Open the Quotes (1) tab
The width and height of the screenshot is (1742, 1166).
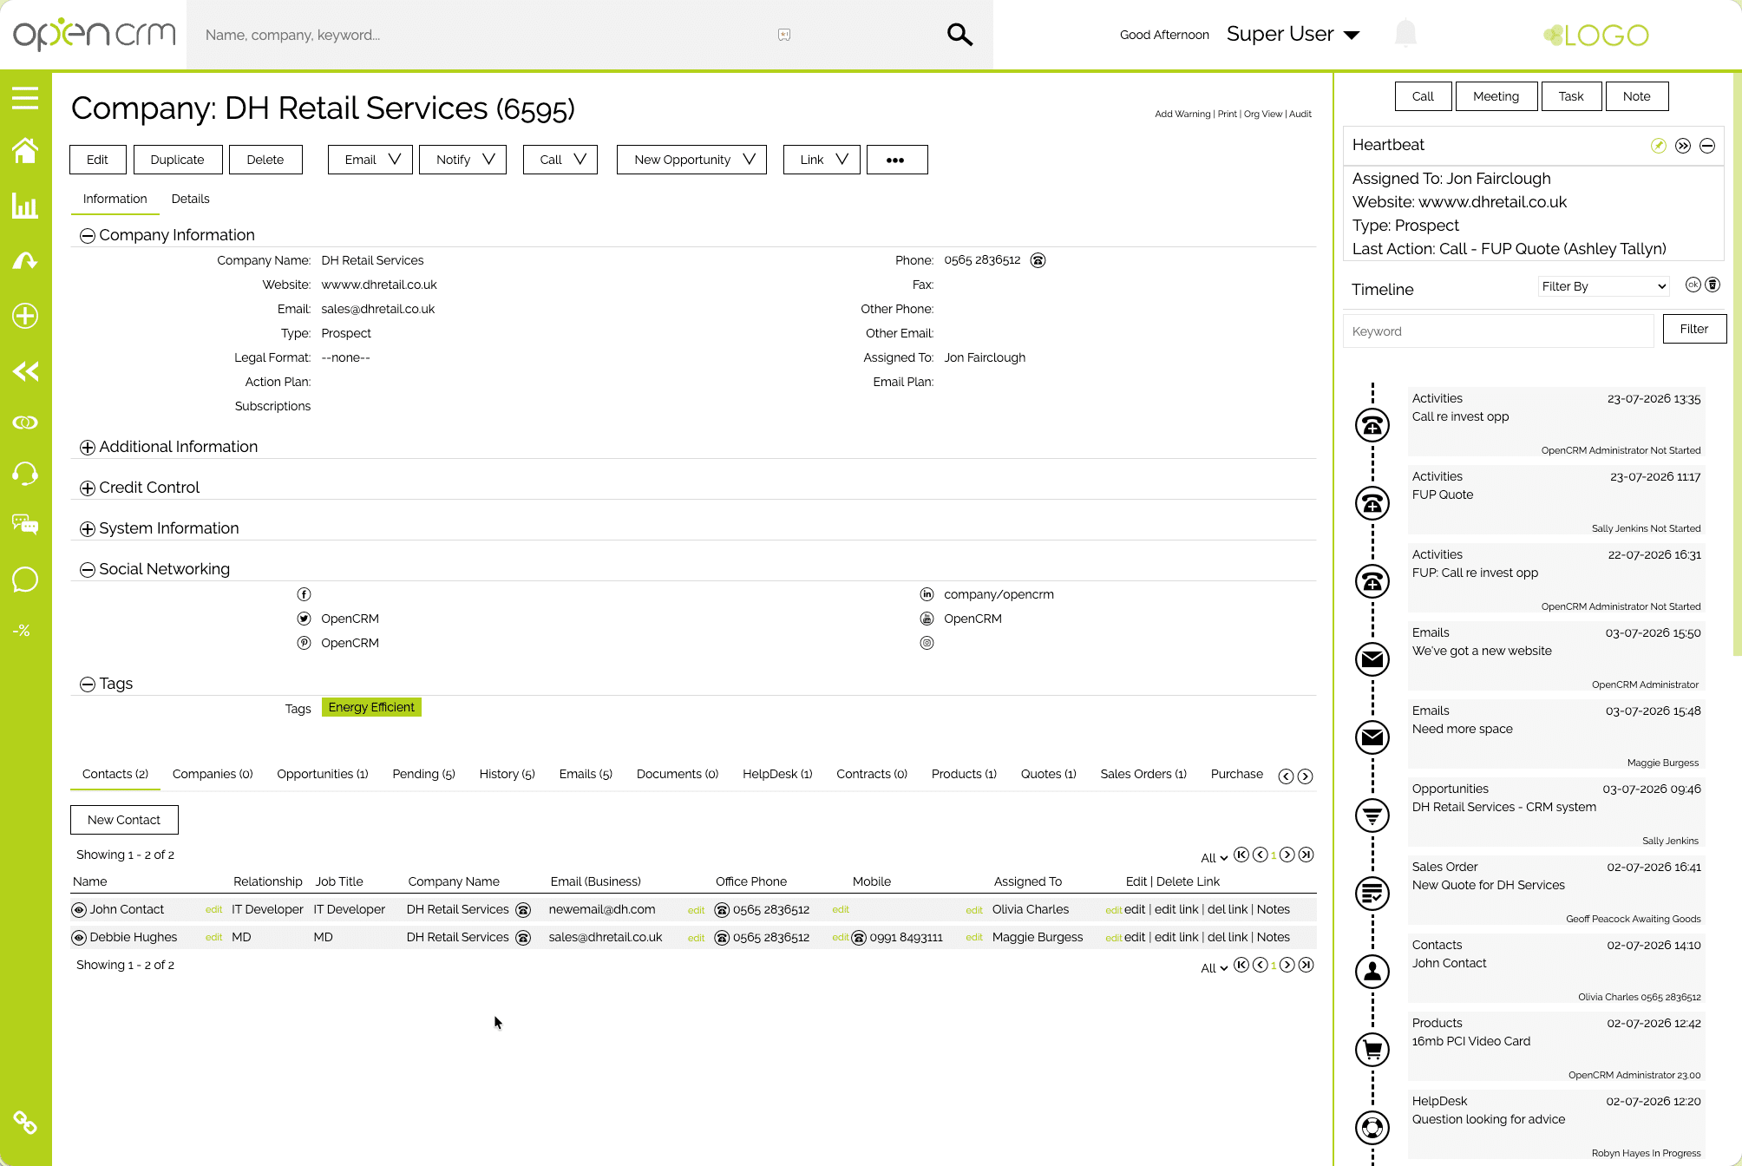pyautogui.click(x=1048, y=774)
